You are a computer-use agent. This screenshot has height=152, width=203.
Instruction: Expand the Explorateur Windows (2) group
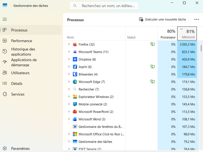(69, 97)
